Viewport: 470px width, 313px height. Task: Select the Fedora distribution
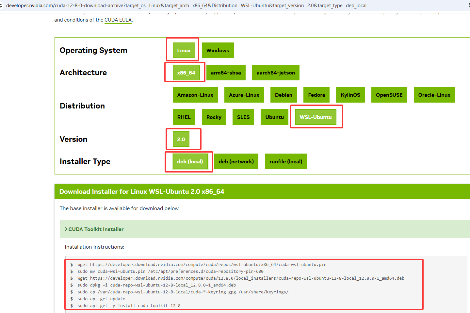pos(316,95)
